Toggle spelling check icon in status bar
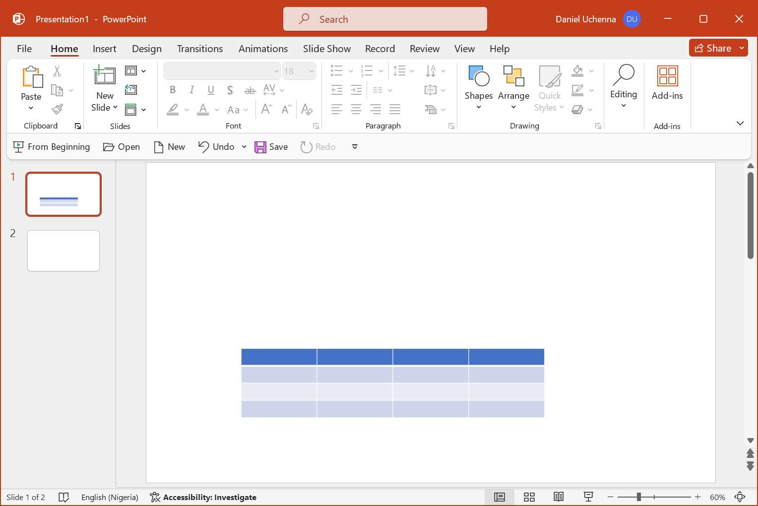 click(63, 497)
